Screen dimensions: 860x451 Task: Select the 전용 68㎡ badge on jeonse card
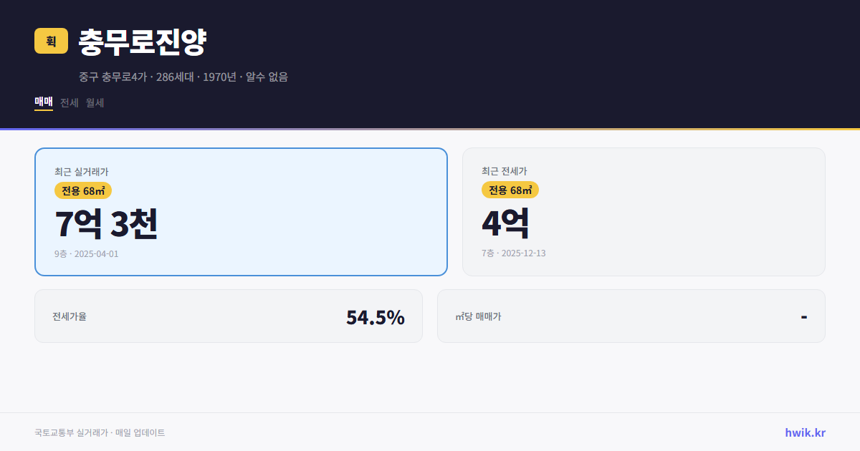pyautogui.click(x=510, y=190)
